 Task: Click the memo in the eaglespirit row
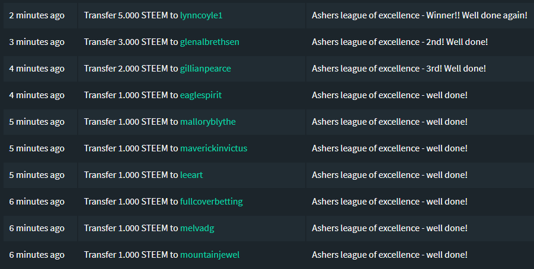[x=389, y=95]
